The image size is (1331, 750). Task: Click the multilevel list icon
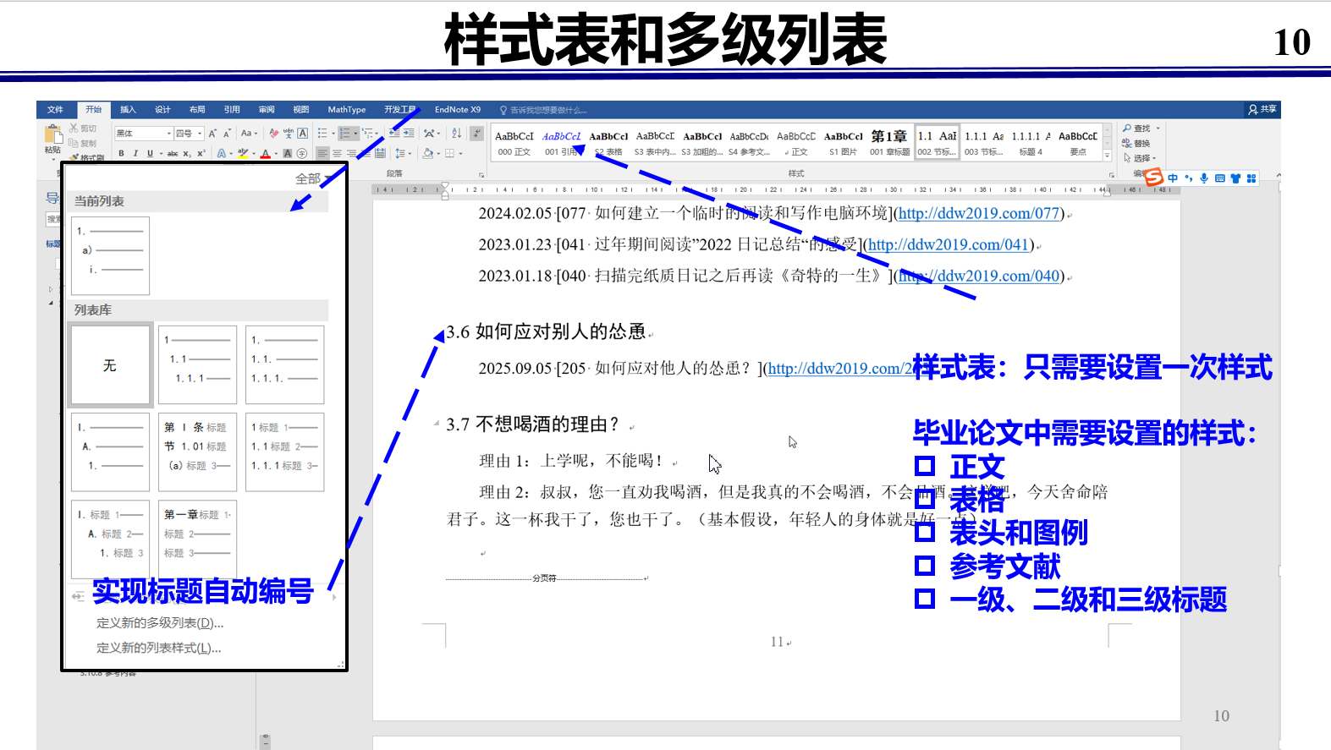[367, 134]
